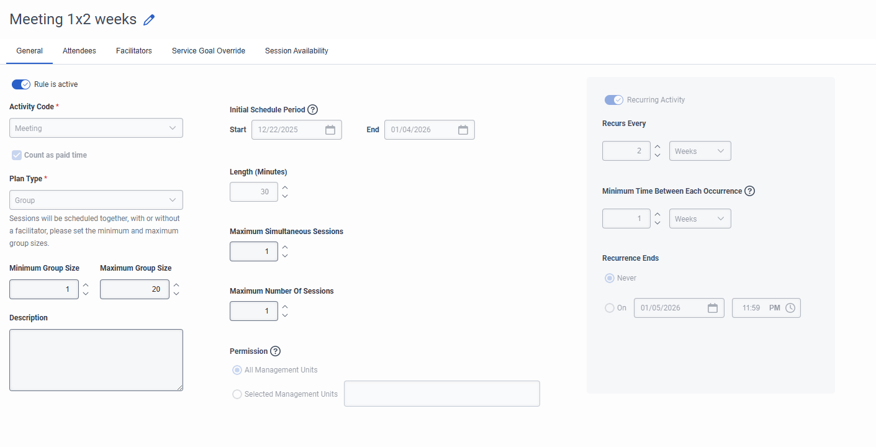Switch to the Attendees tab
876x447 pixels.
pos(79,51)
